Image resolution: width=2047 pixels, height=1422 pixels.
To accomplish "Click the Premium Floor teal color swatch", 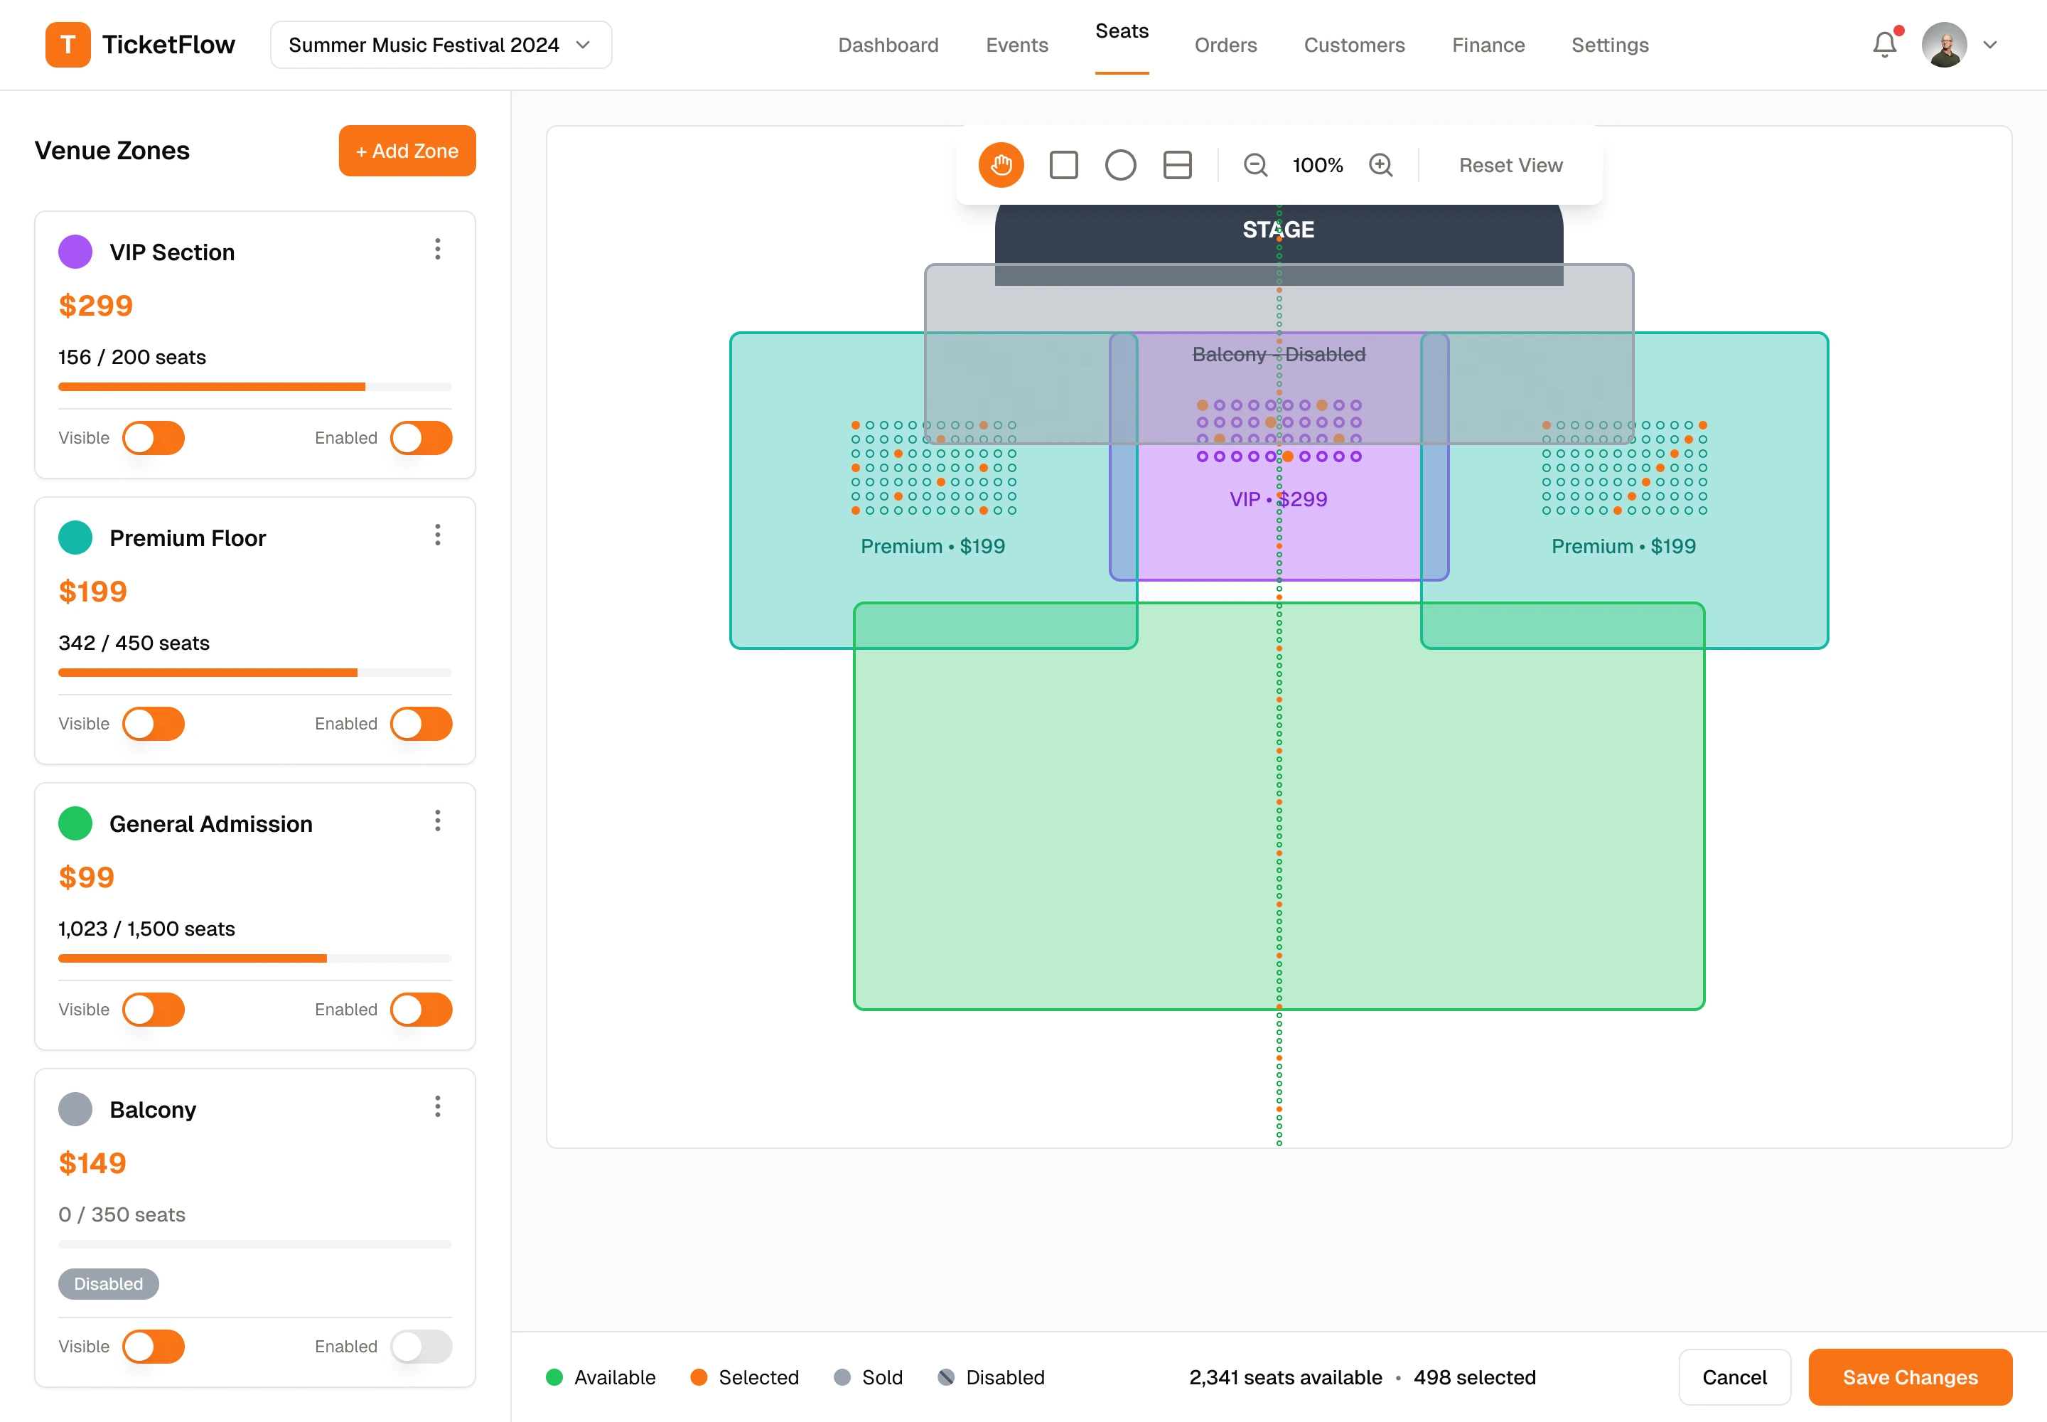I will click(x=76, y=538).
